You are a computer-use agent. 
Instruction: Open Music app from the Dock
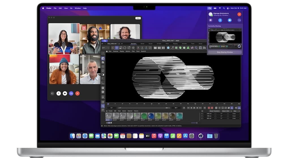click(x=154, y=136)
